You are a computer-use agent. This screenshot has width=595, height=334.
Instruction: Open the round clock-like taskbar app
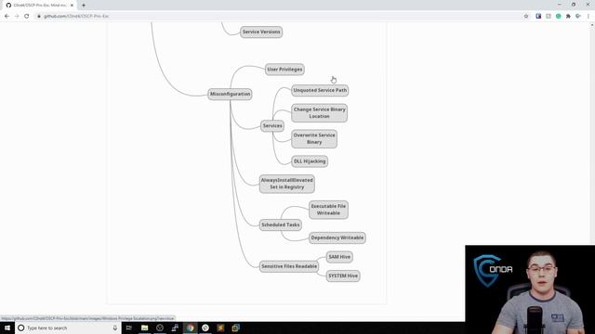[160, 328]
